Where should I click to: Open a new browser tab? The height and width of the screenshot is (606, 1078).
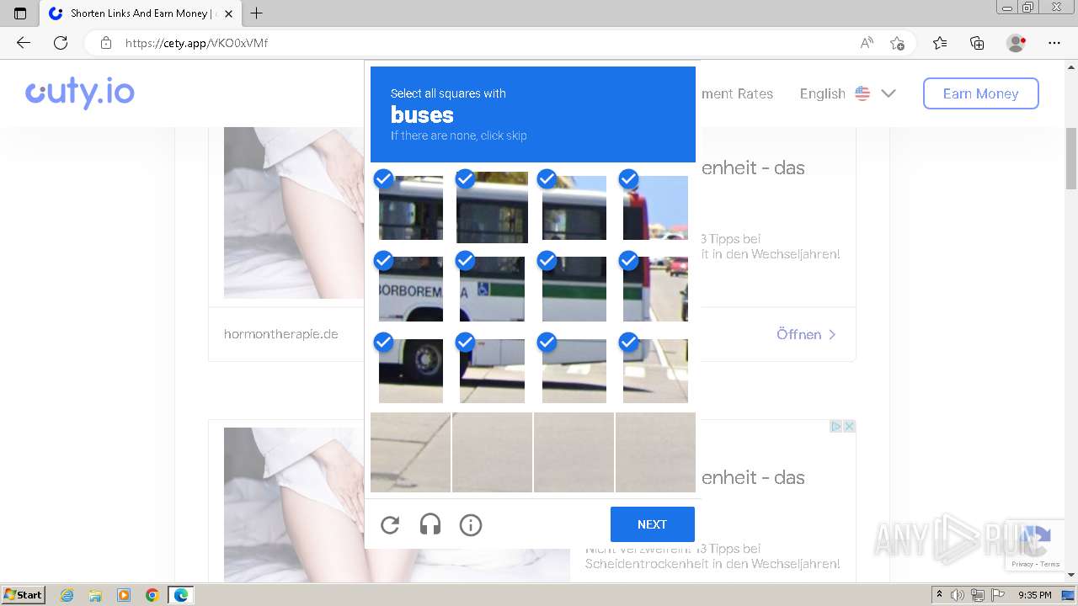pos(257,13)
